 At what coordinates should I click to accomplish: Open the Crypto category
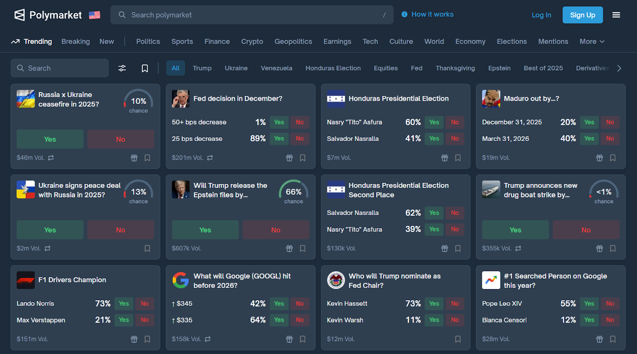pyautogui.click(x=252, y=41)
